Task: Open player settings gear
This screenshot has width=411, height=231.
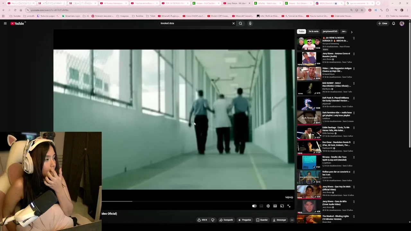Action: (x=268, y=206)
